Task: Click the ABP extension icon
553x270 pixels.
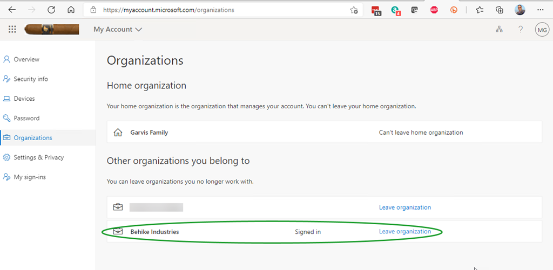Action: tap(434, 10)
